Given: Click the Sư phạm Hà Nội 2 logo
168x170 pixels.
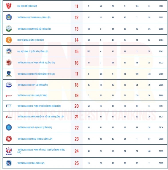Looking at the screenshot, I should pyautogui.click(x=9, y=63).
